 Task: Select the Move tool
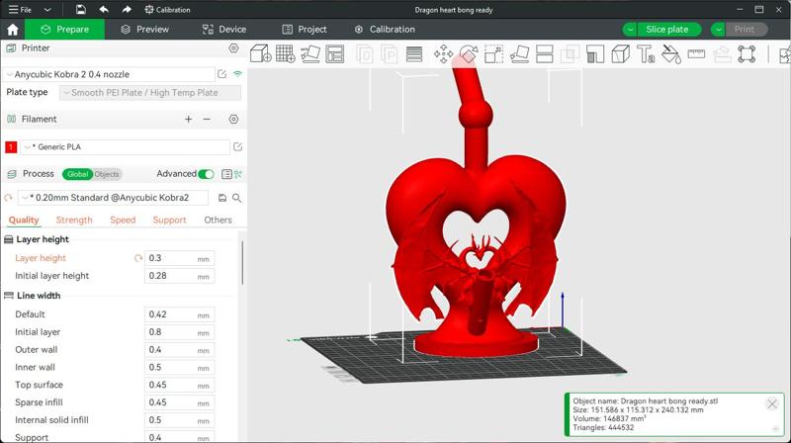[443, 53]
